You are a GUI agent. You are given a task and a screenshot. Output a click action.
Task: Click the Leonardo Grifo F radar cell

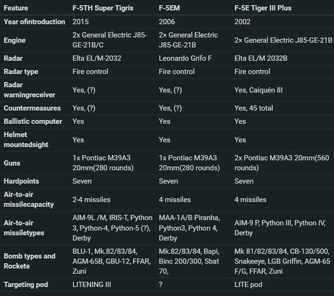point(186,58)
